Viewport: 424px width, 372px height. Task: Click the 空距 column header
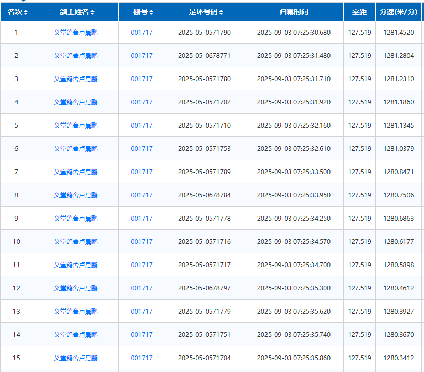tap(359, 12)
